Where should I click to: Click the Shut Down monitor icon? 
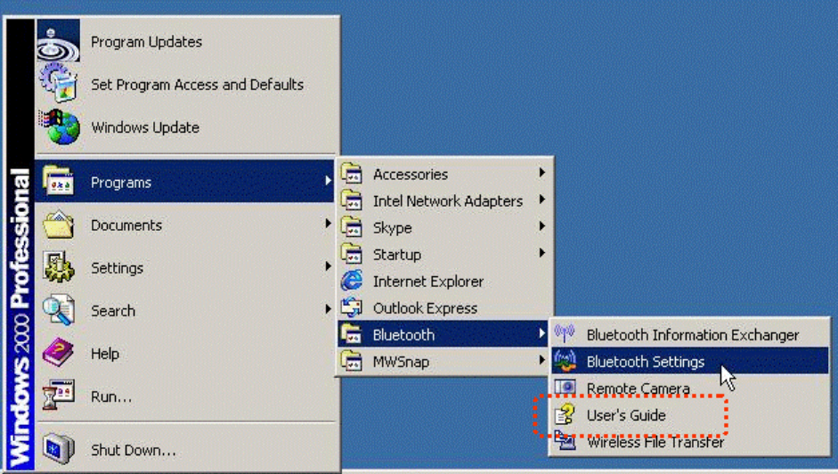[x=58, y=449]
